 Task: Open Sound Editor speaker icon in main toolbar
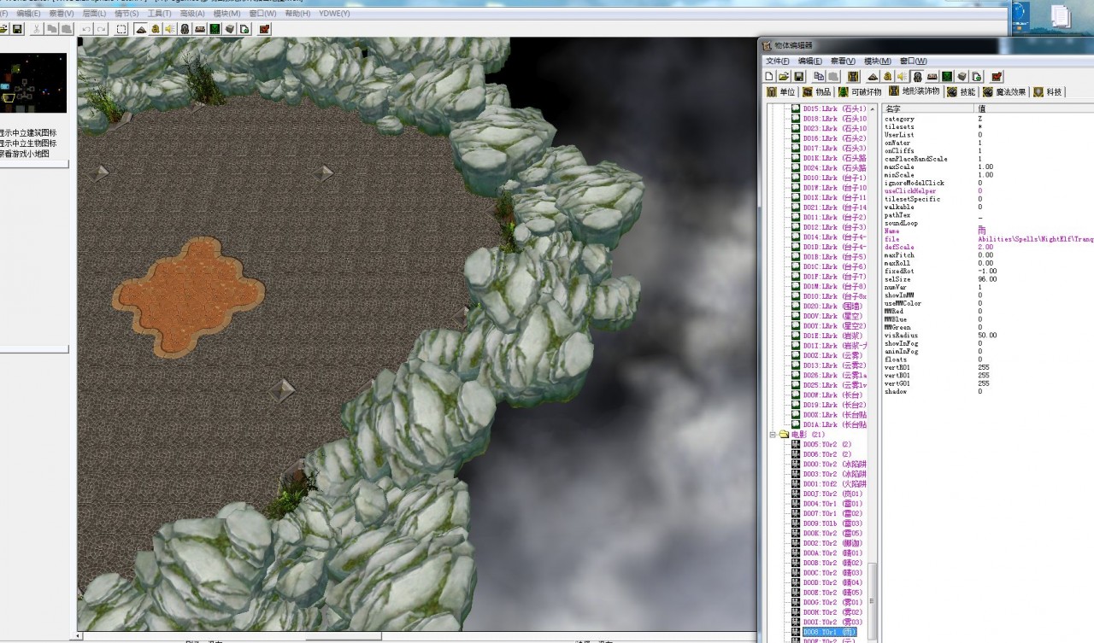click(170, 29)
